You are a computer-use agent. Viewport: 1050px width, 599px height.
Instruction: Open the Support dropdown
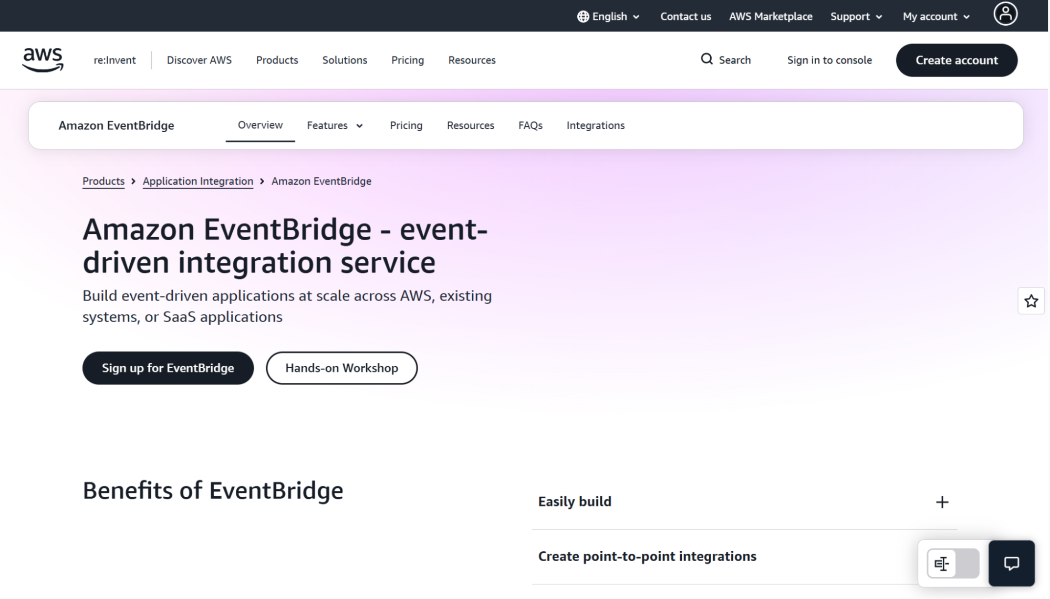856,17
